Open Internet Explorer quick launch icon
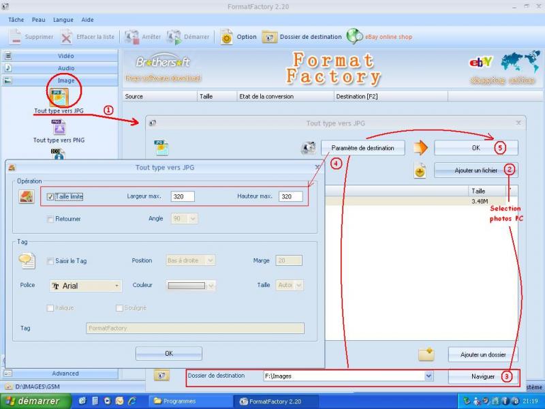Image resolution: width=545 pixels, height=409 pixels. pyautogui.click(x=132, y=401)
